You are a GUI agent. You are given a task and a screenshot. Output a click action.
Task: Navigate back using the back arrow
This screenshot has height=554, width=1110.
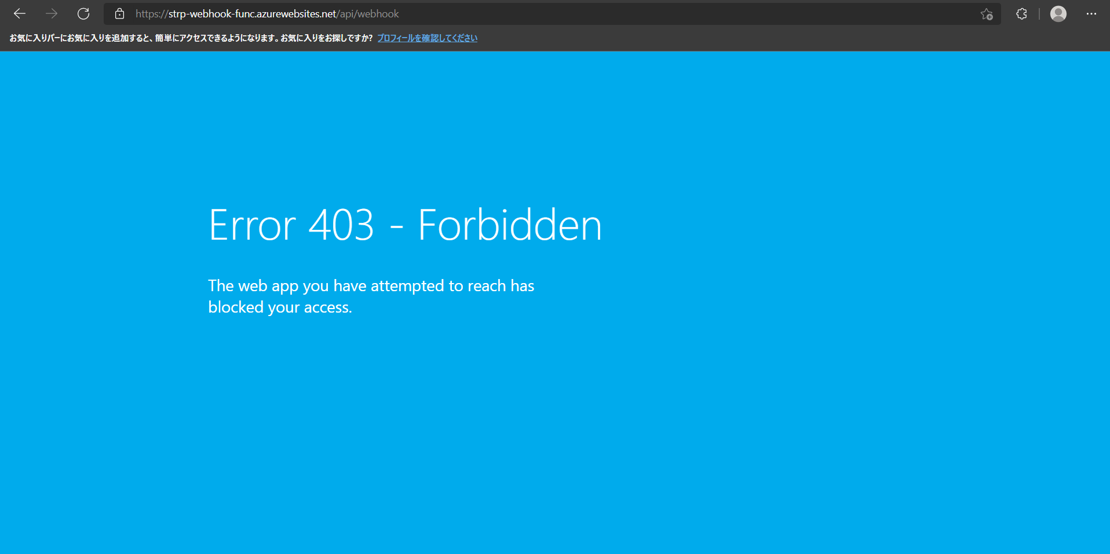pos(20,13)
